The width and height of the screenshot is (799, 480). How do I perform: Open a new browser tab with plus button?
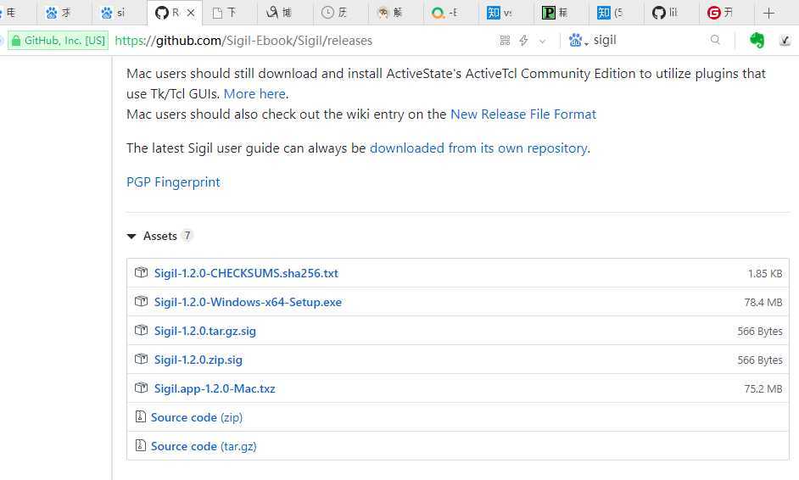[x=769, y=13]
